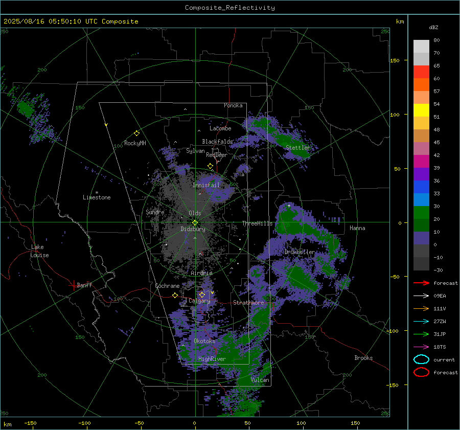The height and width of the screenshot is (430, 460).
Task: Click the Blackfalds town label
Action: [217, 142]
